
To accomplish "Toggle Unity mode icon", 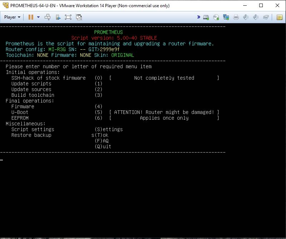I will (x=79, y=17).
